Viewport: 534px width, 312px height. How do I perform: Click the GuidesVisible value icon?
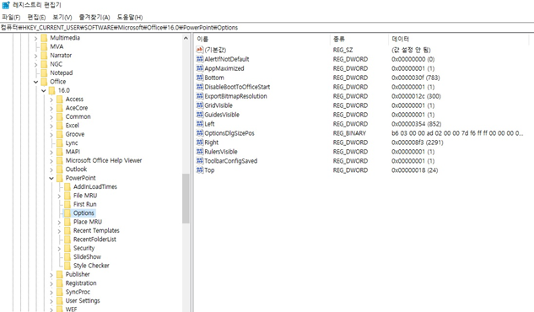[x=200, y=115]
